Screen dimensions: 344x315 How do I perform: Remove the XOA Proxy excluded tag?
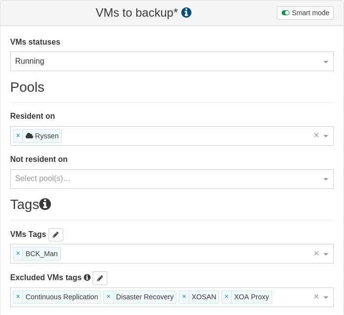(x=226, y=297)
